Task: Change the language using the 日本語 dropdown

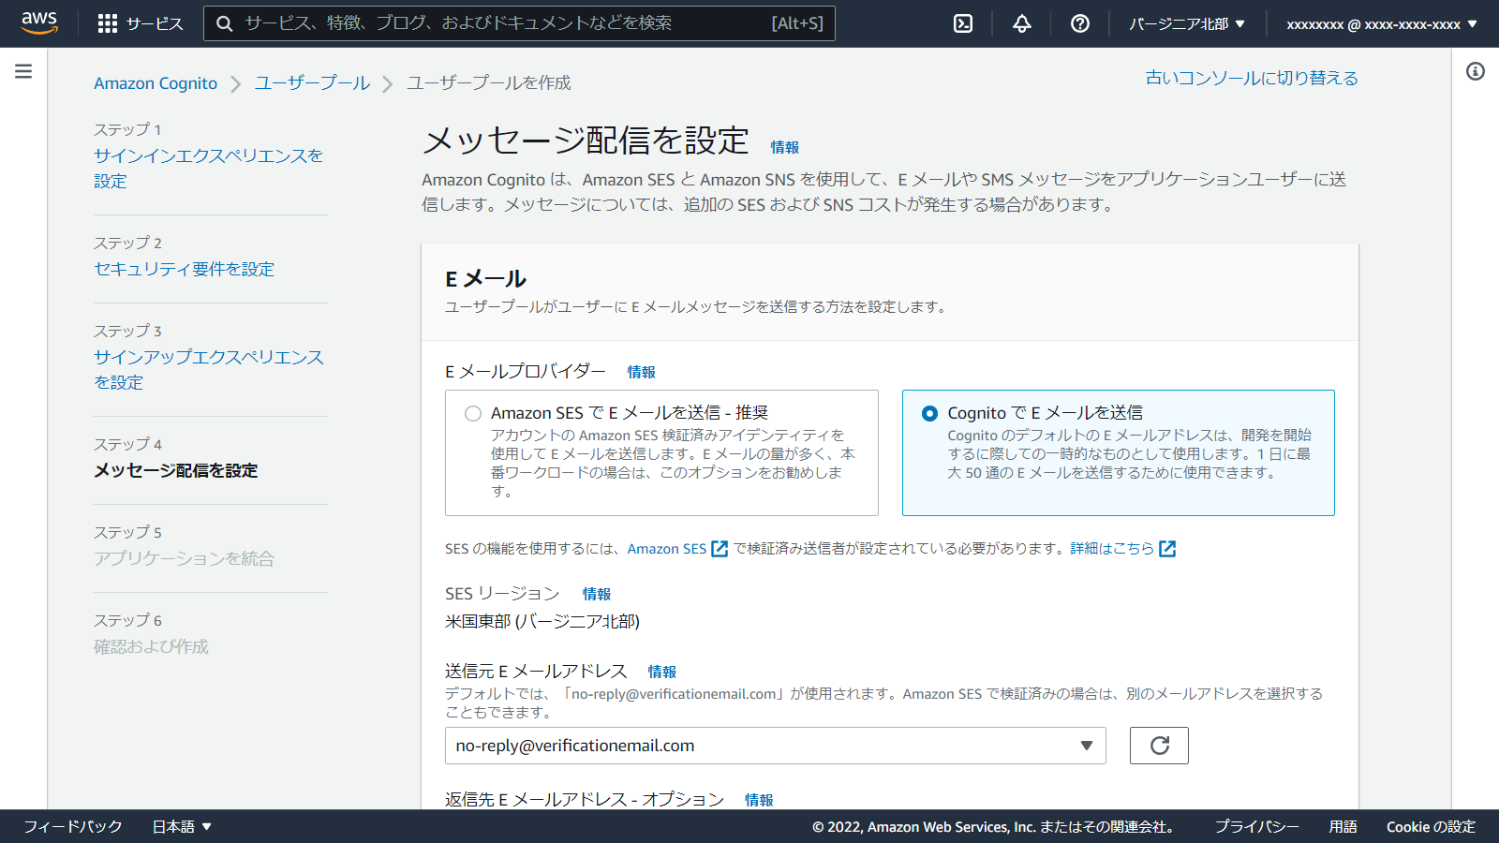Action: 182,826
